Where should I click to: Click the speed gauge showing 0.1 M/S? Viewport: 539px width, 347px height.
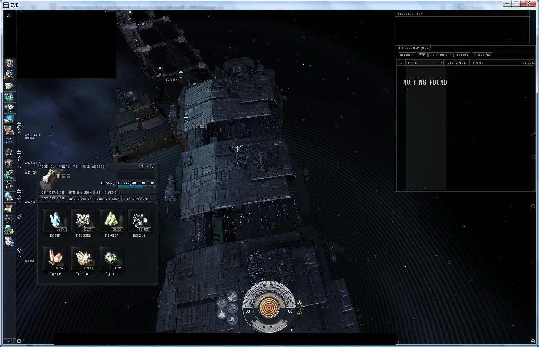click(269, 327)
